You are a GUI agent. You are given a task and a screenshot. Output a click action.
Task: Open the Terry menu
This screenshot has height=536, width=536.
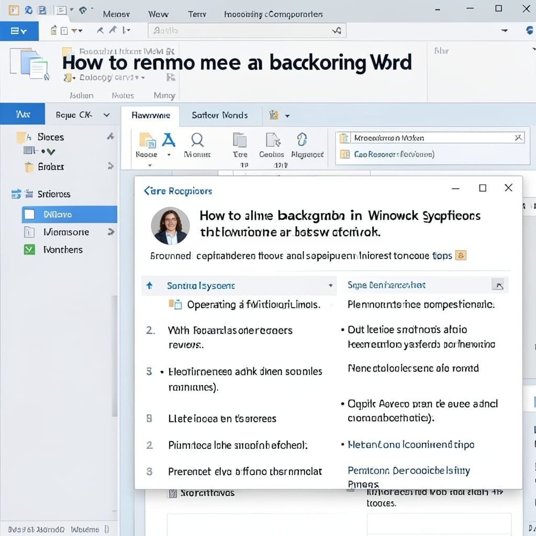point(197,14)
